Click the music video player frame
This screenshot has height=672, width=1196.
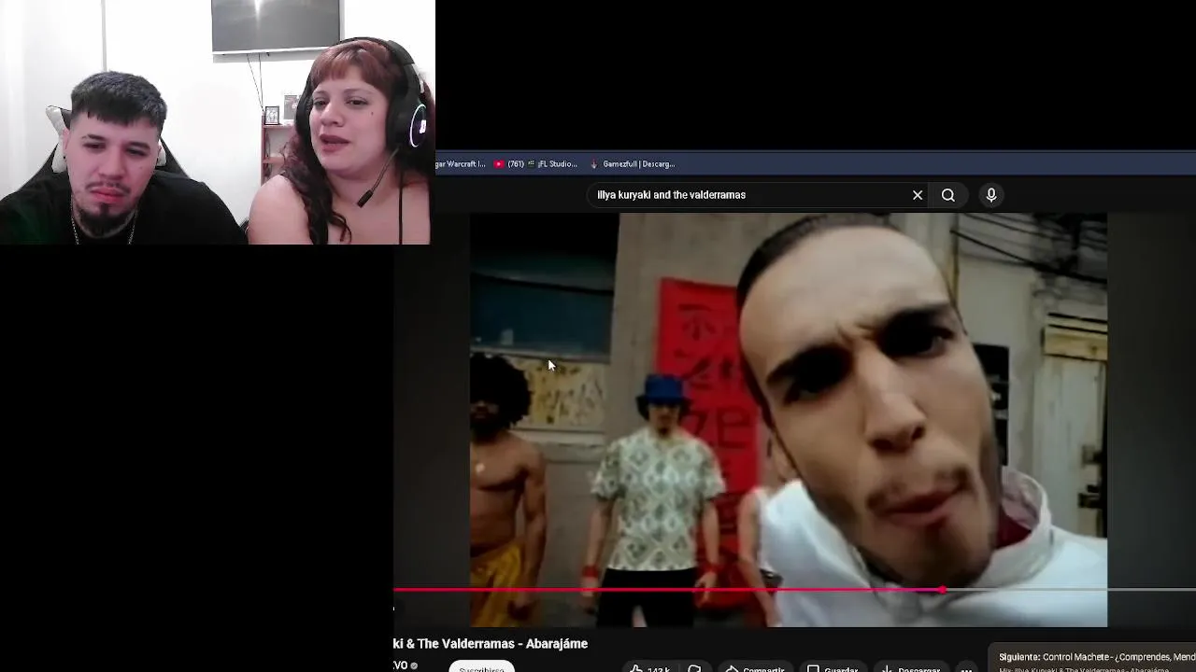pos(788,419)
